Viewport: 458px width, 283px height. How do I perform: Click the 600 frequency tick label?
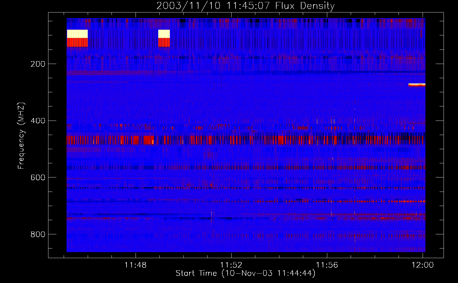pyautogui.click(x=38, y=177)
